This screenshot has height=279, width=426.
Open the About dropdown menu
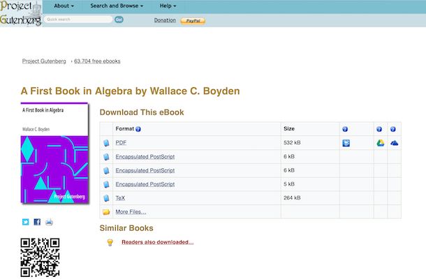pos(64,6)
